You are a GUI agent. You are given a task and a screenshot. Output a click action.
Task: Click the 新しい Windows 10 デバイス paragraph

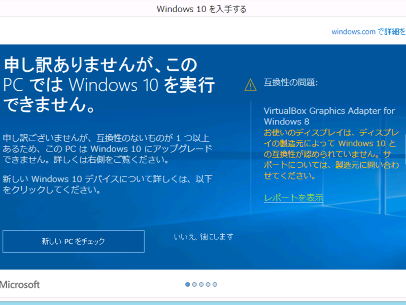[x=108, y=185]
